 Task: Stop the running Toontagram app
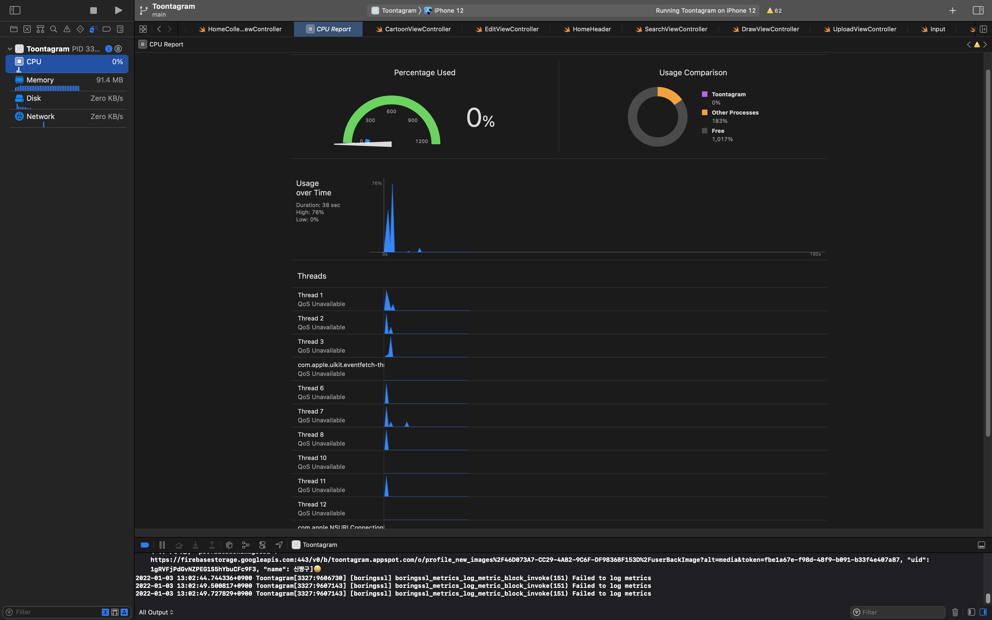coord(94,10)
